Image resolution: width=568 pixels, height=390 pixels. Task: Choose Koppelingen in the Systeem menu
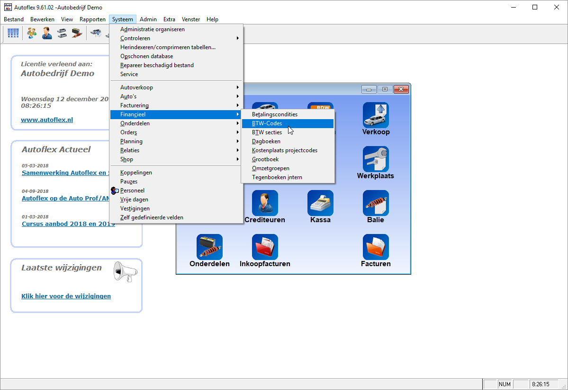pyautogui.click(x=176, y=173)
